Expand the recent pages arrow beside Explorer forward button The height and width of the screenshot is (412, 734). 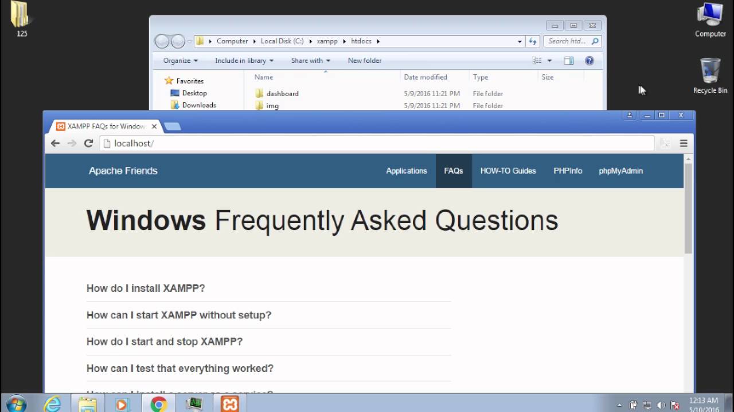tap(189, 41)
